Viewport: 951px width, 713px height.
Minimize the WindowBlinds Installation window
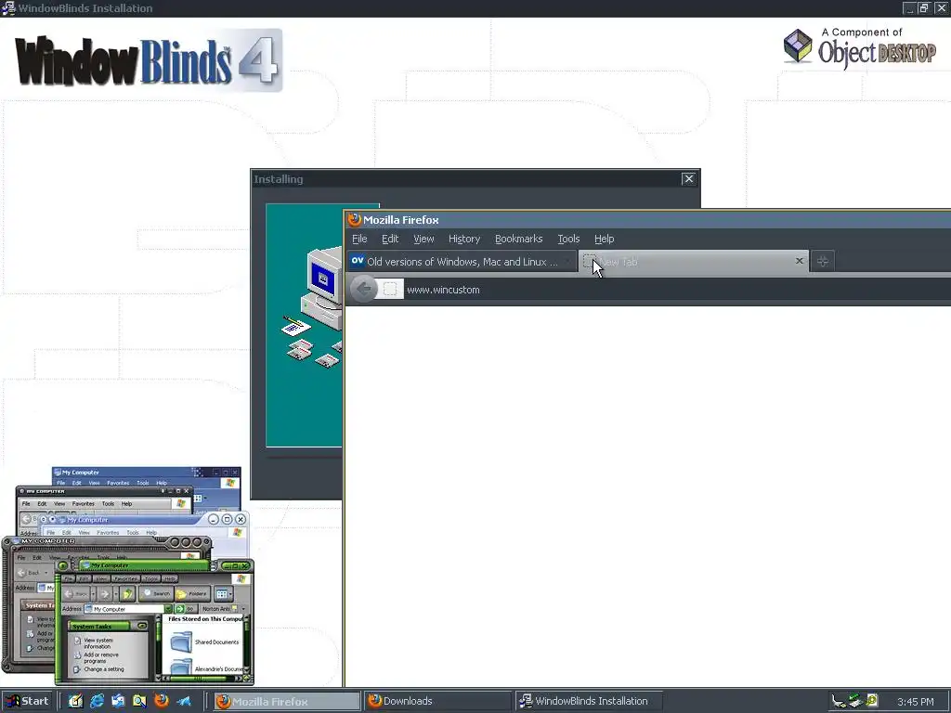pyautogui.click(x=909, y=7)
